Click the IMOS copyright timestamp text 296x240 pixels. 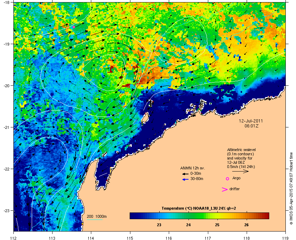pos(291,188)
